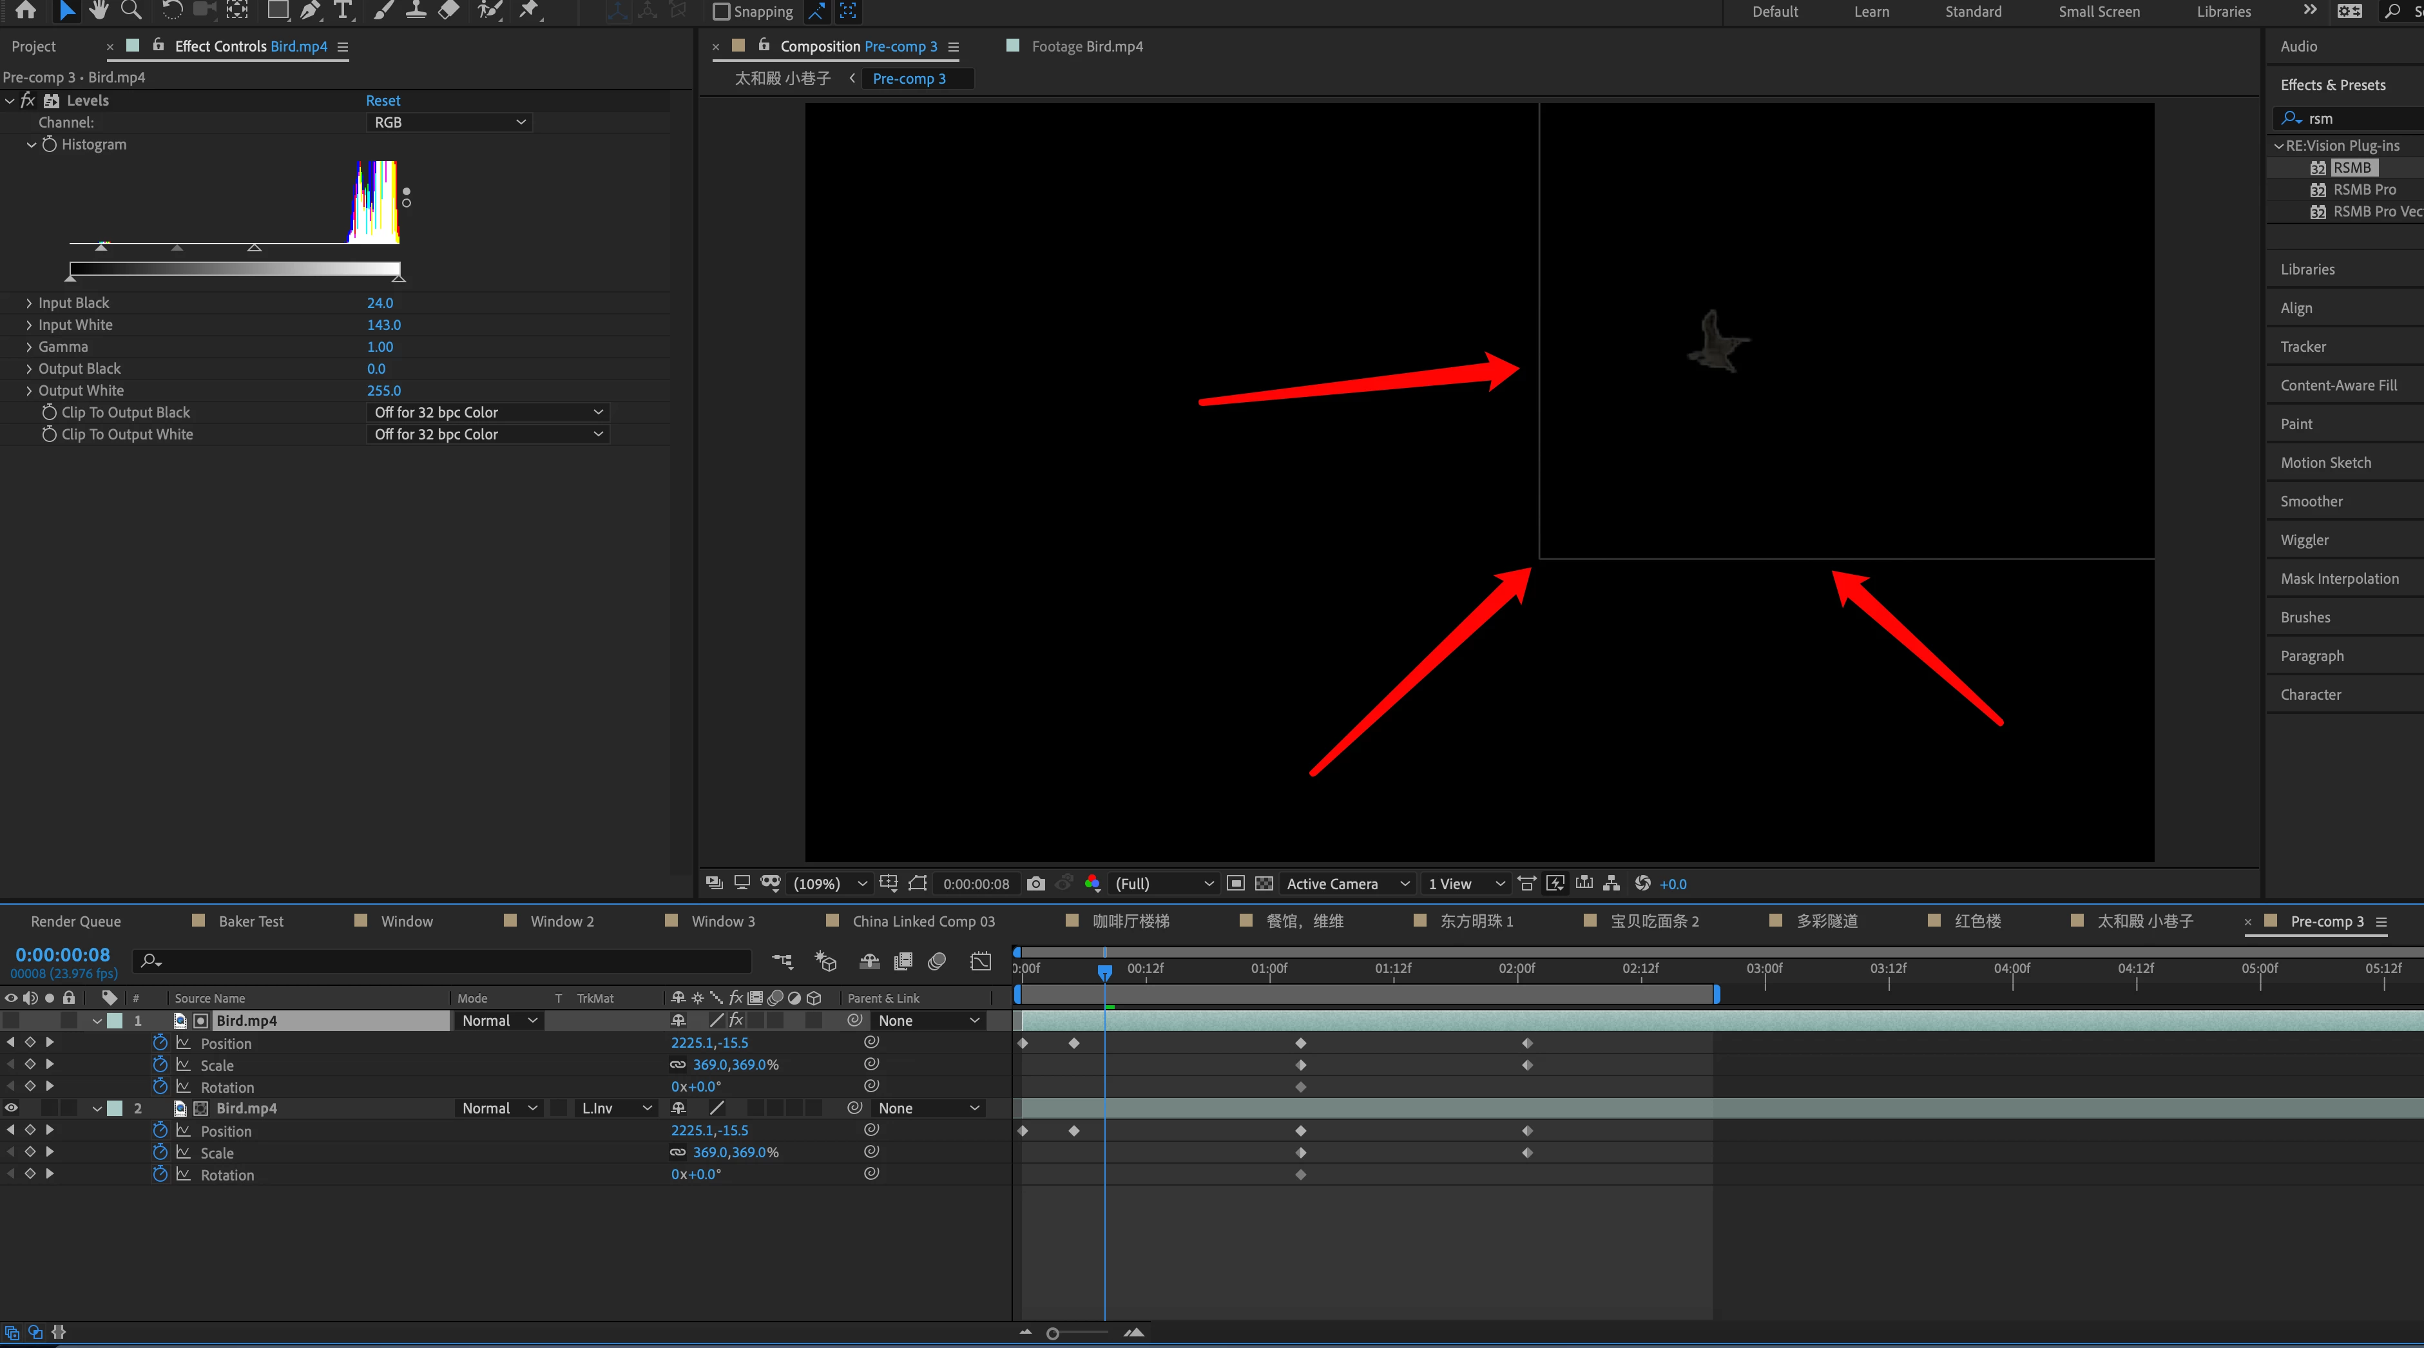Enable the Snapping checkbox
Image resolution: width=2424 pixels, height=1348 pixels.
(722, 12)
